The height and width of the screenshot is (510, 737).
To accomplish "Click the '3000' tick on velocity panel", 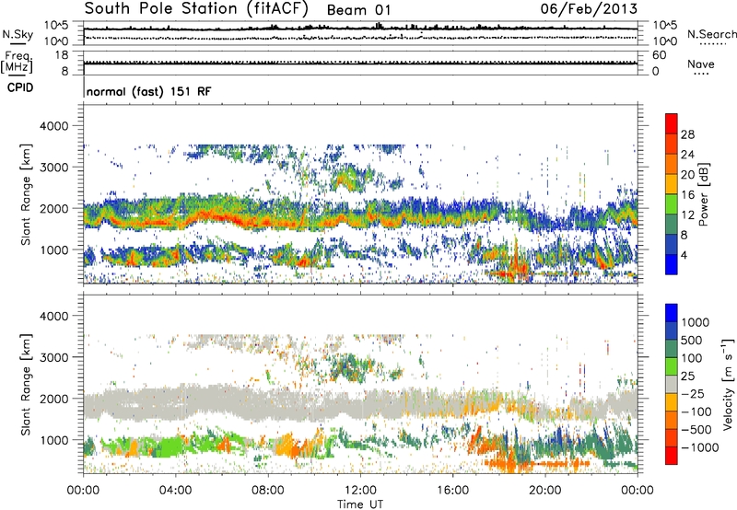I will pyautogui.click(x=54, y=357).
